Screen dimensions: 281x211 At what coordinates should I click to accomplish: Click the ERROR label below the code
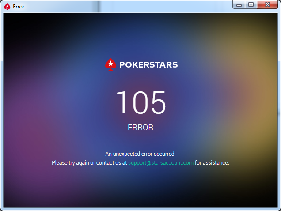(x=140, y=128)
